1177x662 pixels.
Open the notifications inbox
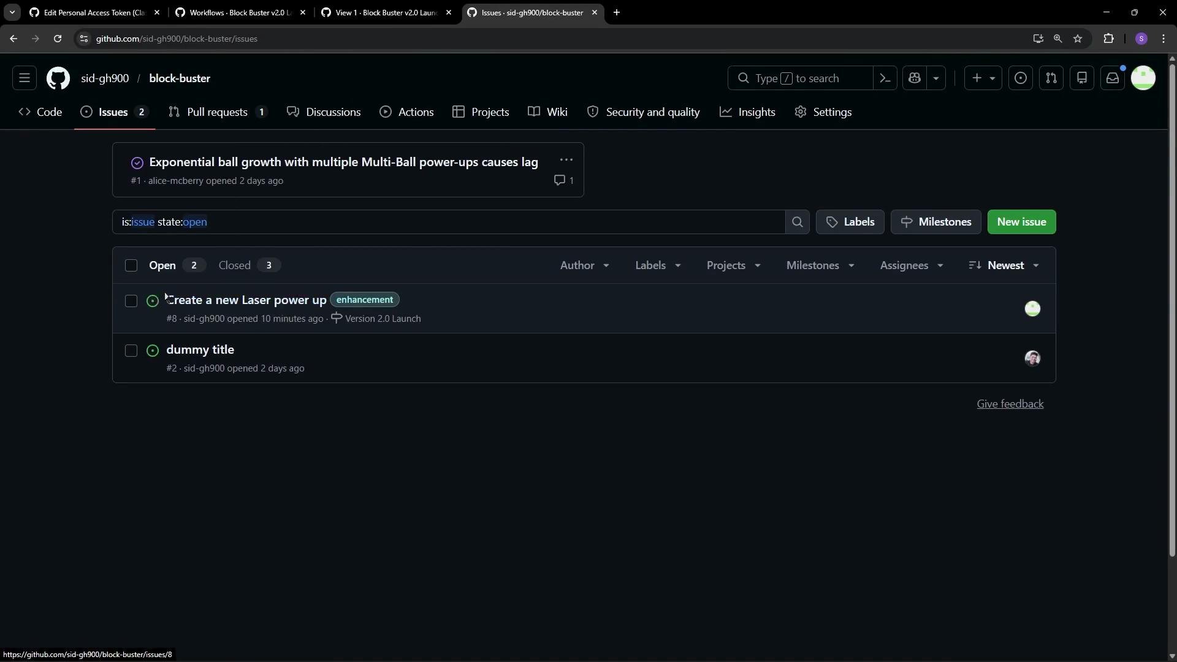pos(1113,78)
